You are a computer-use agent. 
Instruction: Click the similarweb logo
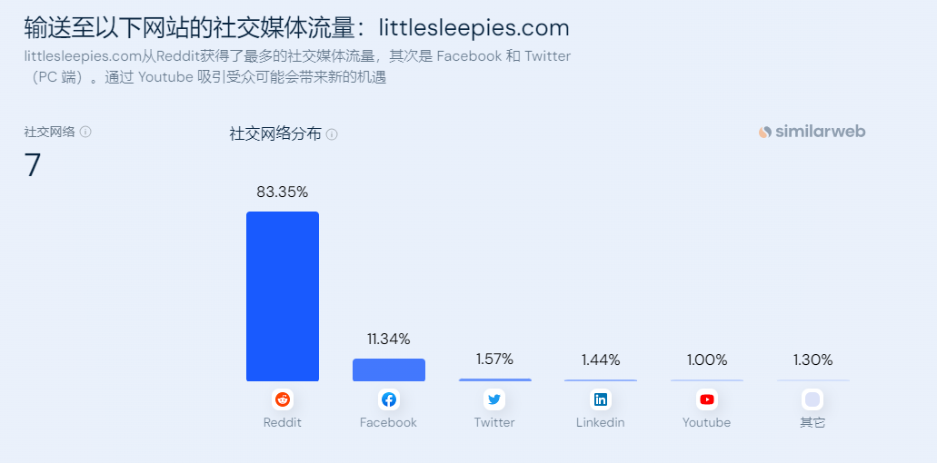click(812, 132)
